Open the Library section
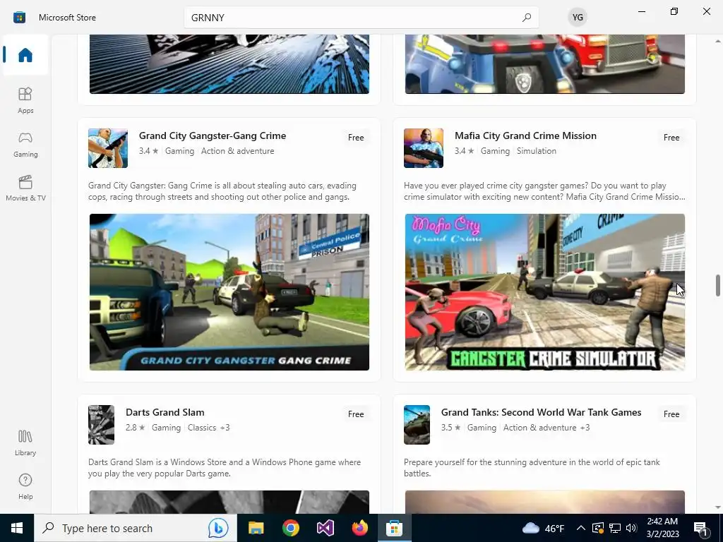The height and width of the screenshot is (542, 723). [x=25, y=442]
